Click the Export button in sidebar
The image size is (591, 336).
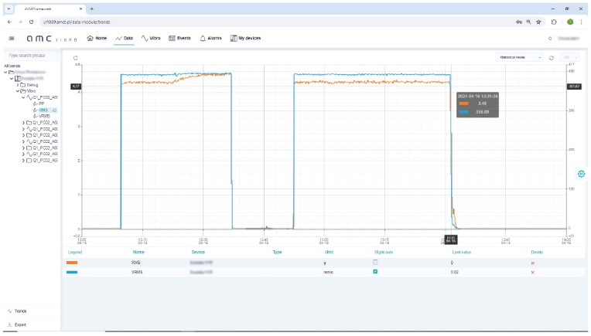point(20,324)
